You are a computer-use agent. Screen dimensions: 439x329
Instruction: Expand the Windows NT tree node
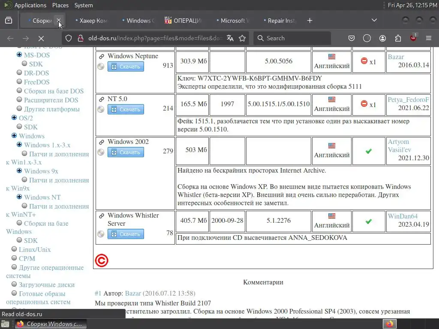[19, 197]
